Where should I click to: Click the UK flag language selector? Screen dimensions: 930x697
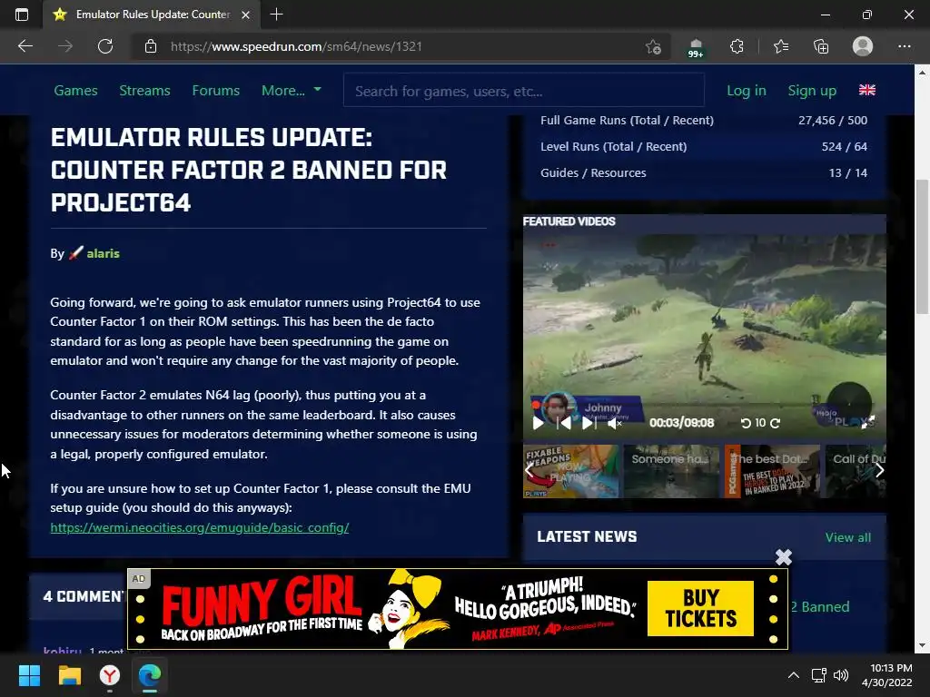click(867, 90)
